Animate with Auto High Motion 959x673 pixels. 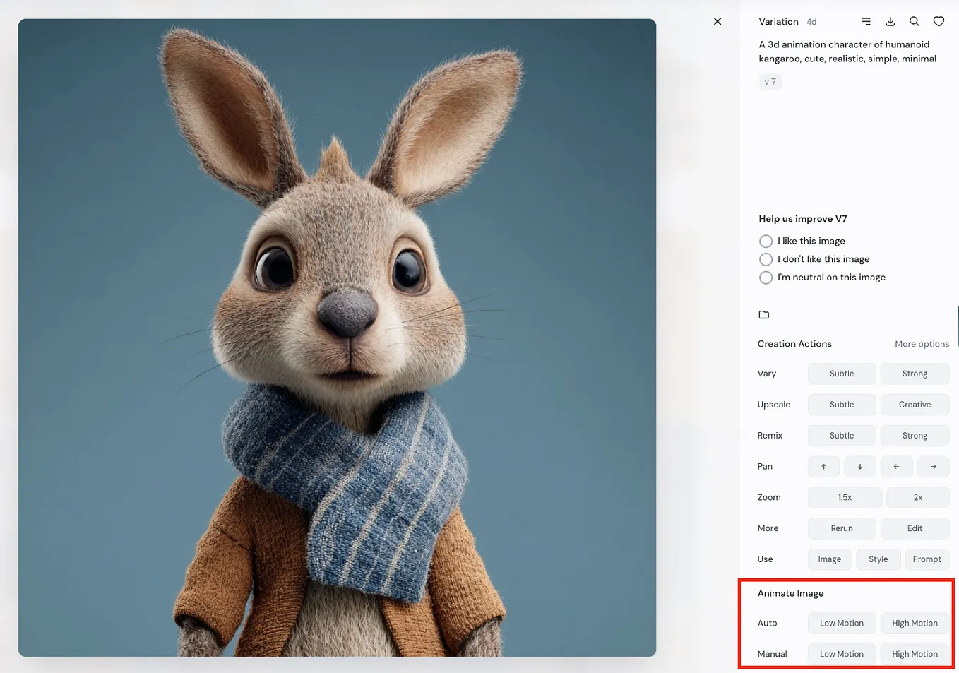click(915, 623)
